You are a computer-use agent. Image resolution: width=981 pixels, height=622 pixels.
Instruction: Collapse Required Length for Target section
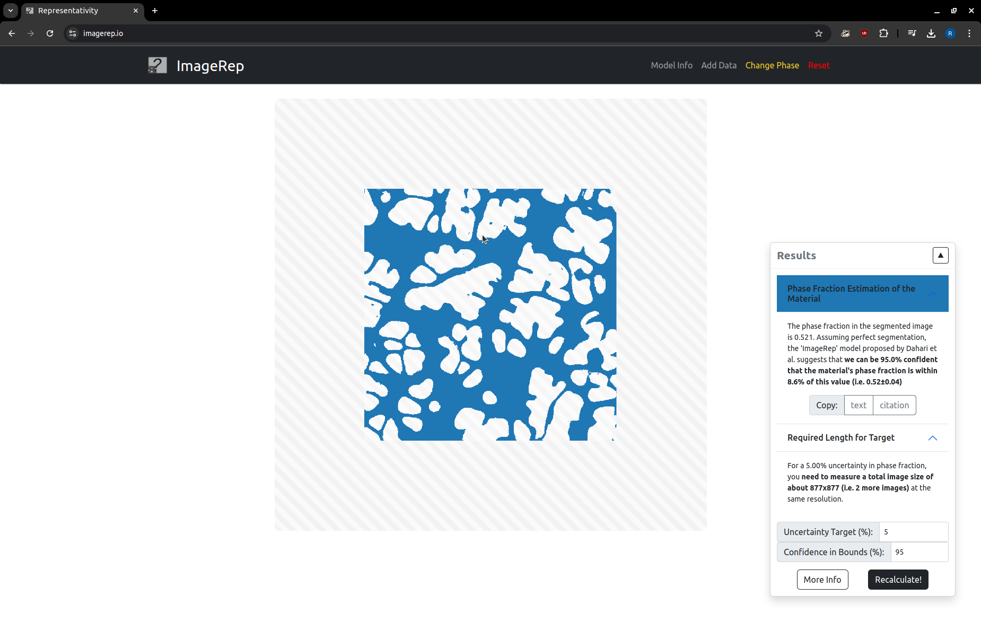pos(932,438)
